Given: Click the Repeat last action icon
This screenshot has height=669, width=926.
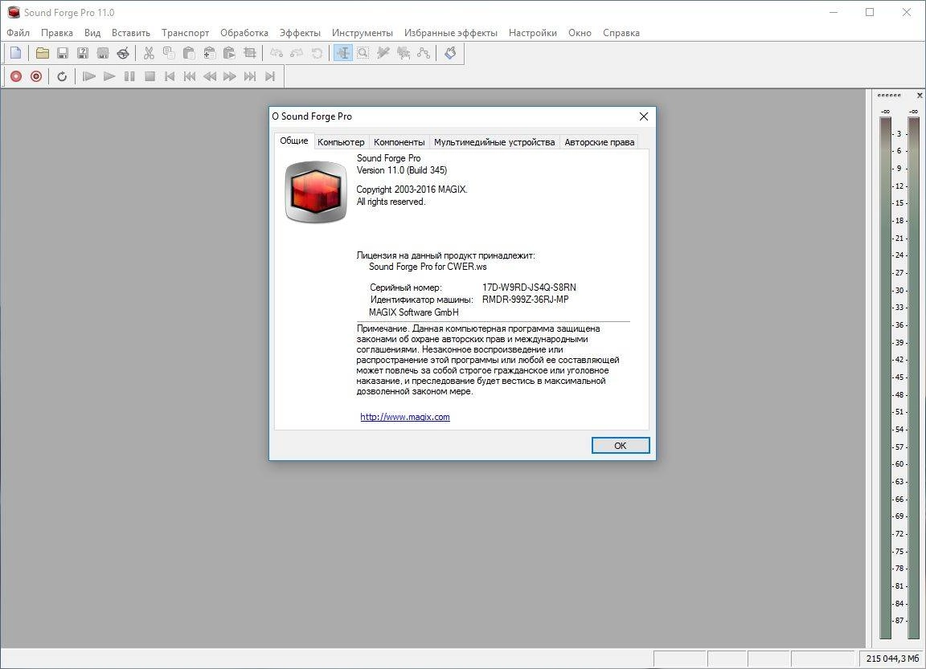Looking at the screenshot, I should [x=317, y=53].
